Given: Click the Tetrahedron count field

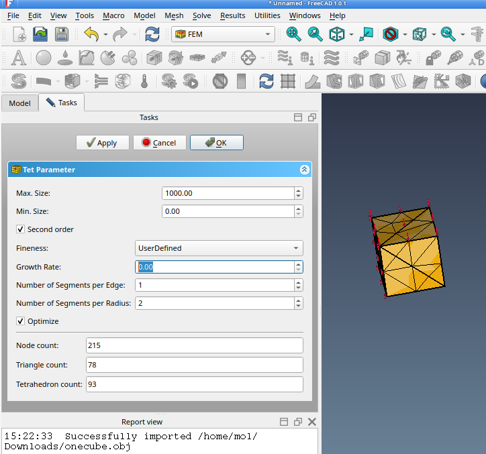Looking at the screenshot, I should (x=195, y=384).
